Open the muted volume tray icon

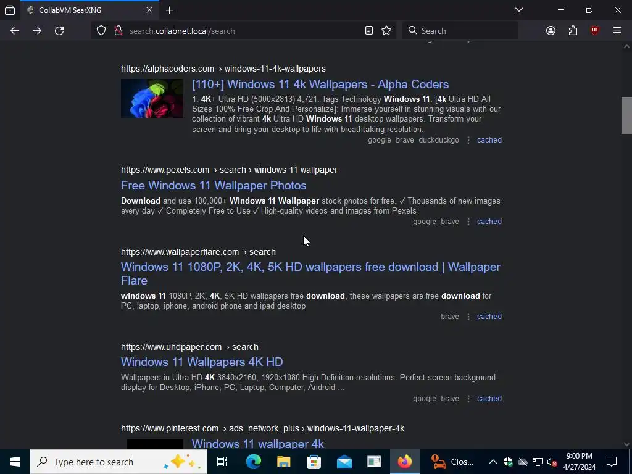click(552, 462)
